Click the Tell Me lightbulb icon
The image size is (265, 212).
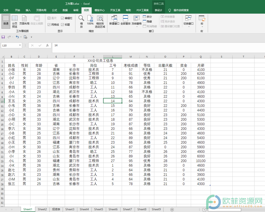(170, 10)
